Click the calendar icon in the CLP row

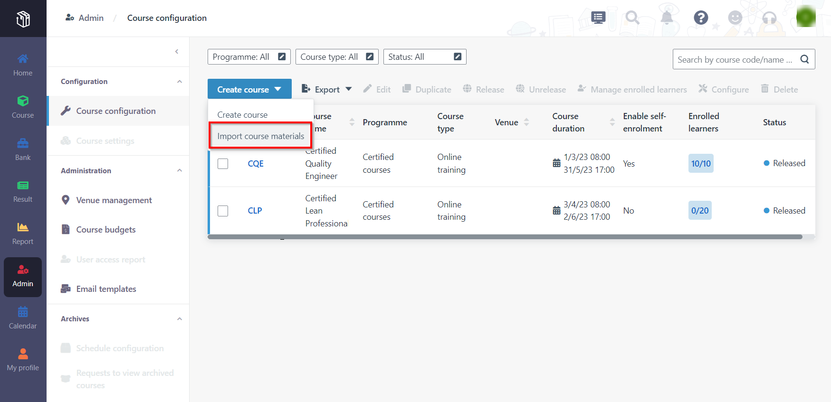[x=556, y=210]
